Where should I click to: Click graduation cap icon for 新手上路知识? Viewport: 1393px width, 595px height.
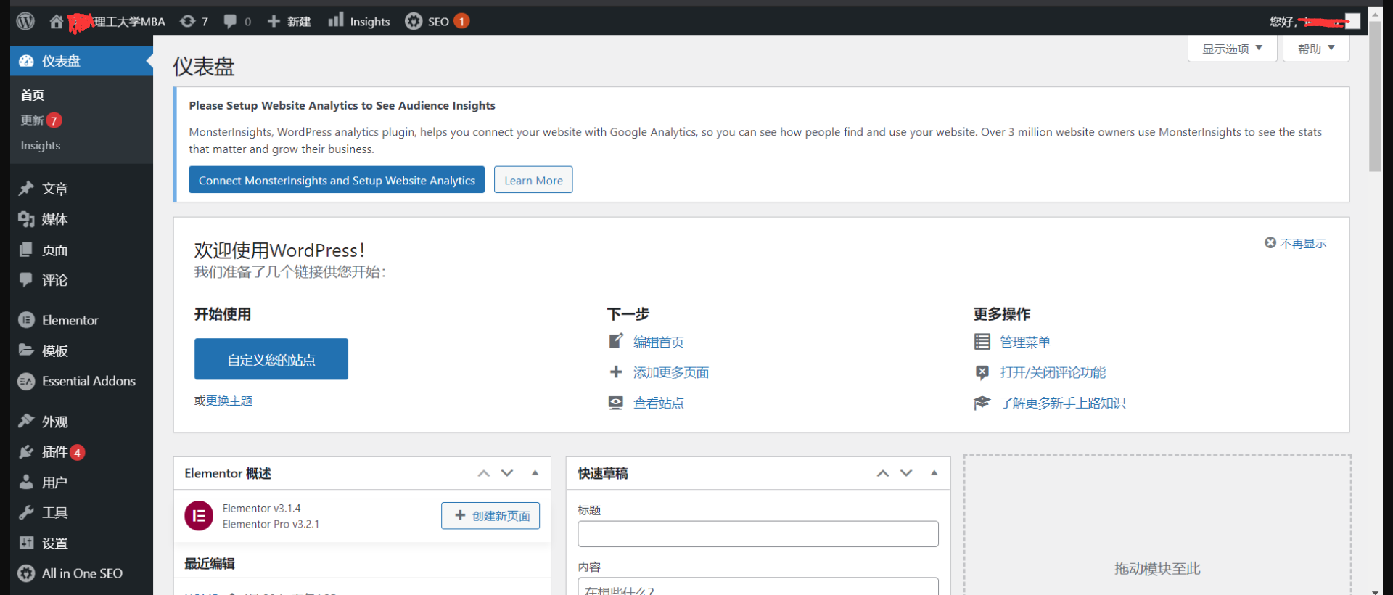tap(982, 403)
